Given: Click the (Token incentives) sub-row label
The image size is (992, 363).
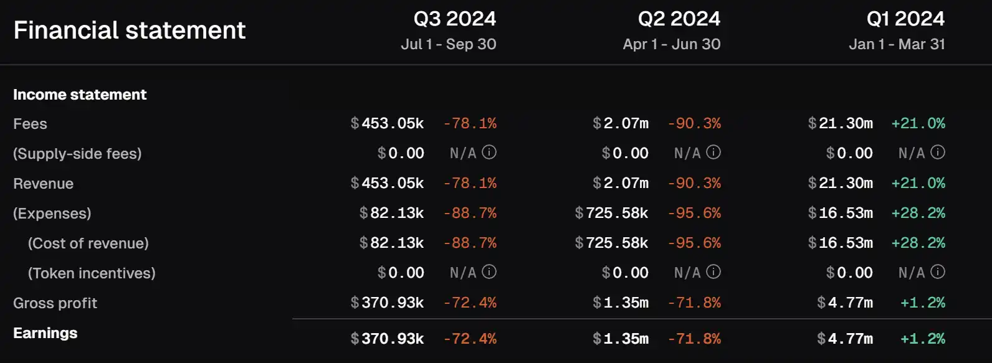Looking at the screenshot, I should [x=92, y=273].
